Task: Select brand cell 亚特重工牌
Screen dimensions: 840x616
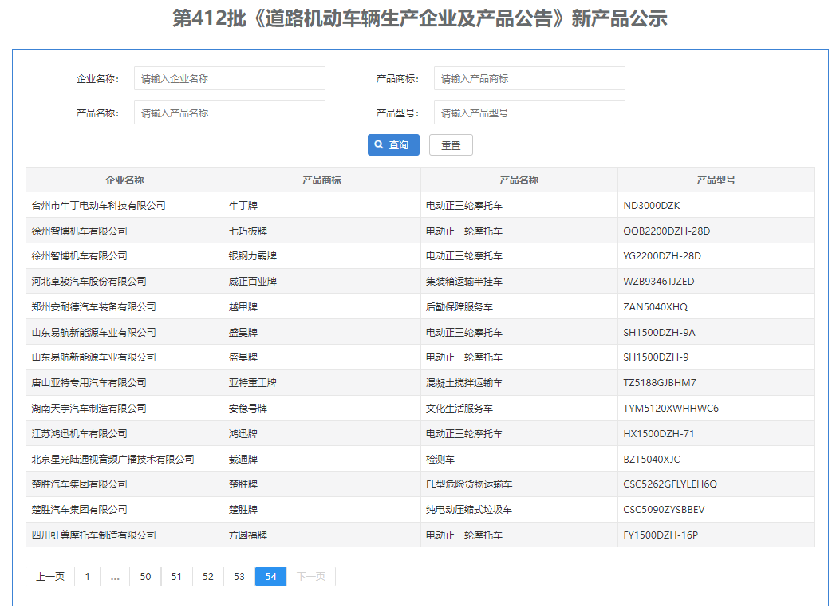Action: tap(321, 383)
